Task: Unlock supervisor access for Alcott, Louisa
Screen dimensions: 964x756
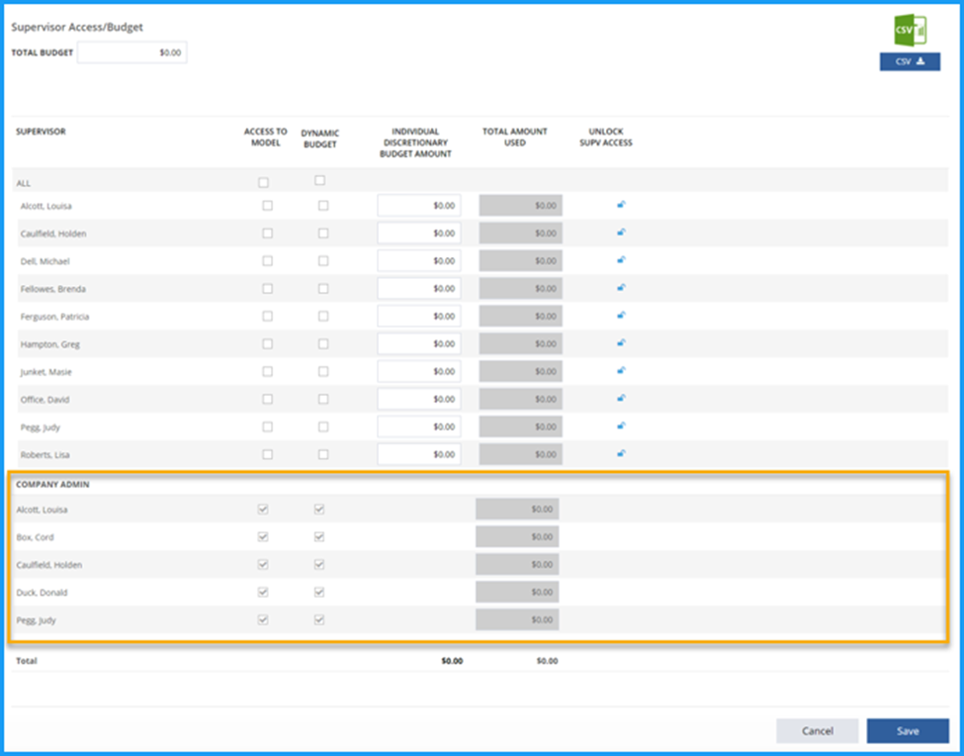Action: 621,205
